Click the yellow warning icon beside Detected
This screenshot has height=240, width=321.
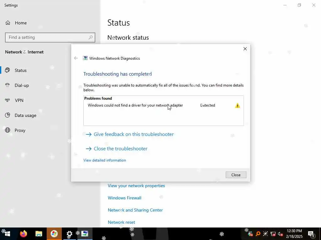(x=238, y=106)
